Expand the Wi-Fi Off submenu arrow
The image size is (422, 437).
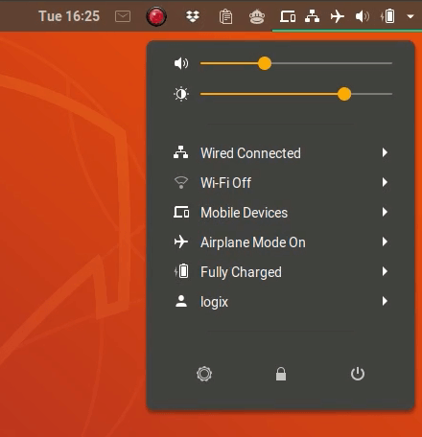point(385,182)
